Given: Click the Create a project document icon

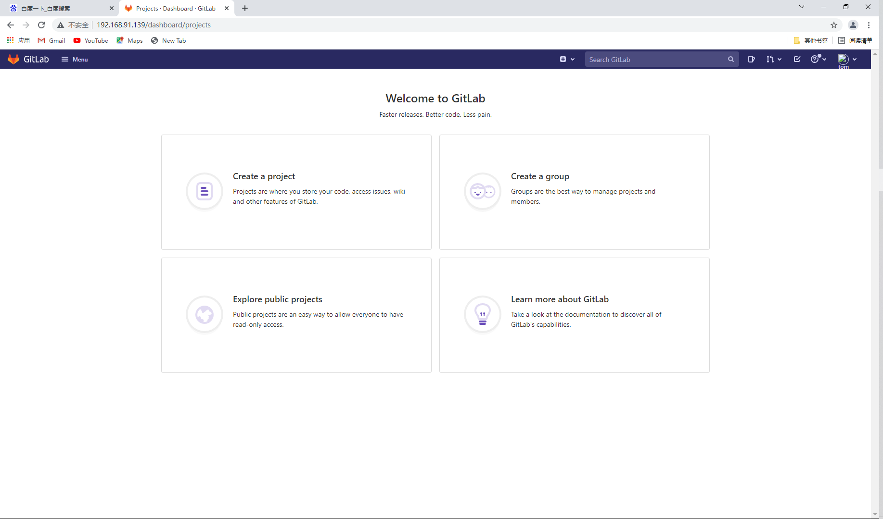Looking at the screenshot, I should coord(205,191).
